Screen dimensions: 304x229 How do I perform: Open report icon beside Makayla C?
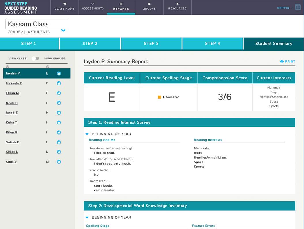[x=59, y=83]
